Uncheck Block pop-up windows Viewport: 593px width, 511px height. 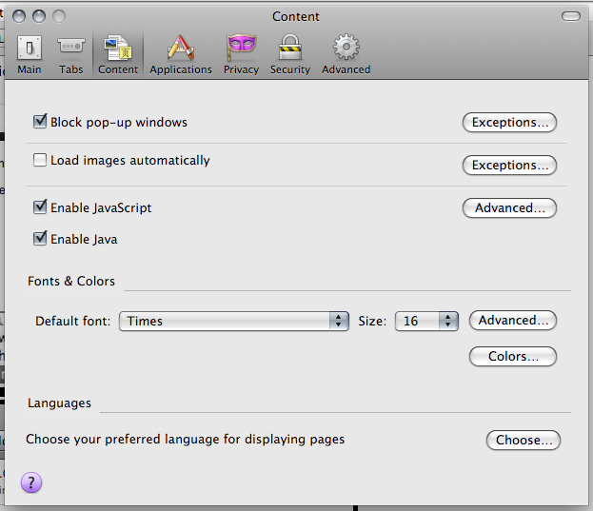pos(40,122)
